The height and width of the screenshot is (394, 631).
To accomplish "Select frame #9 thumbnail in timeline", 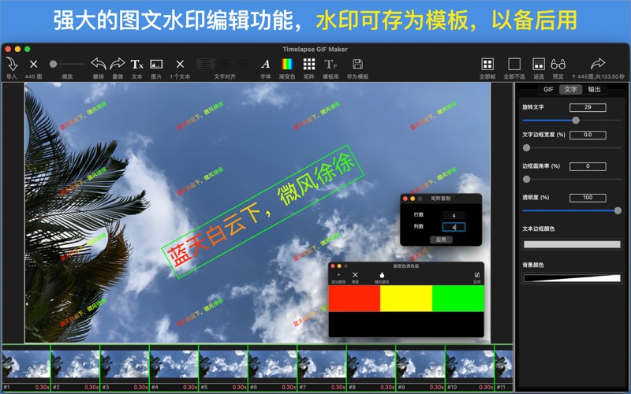I will 420,364.
